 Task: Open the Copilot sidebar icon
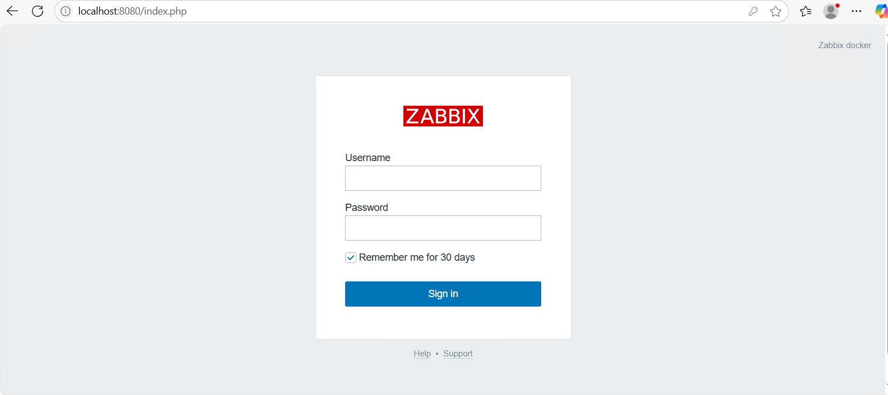tap(881, 11)
